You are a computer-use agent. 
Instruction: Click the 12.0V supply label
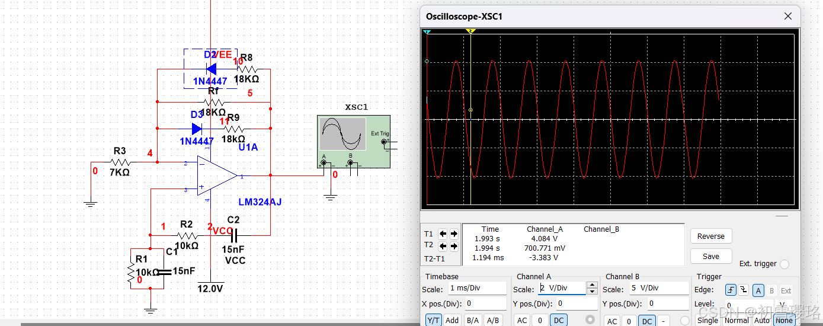pyautogui.click(x=210, y=289)
